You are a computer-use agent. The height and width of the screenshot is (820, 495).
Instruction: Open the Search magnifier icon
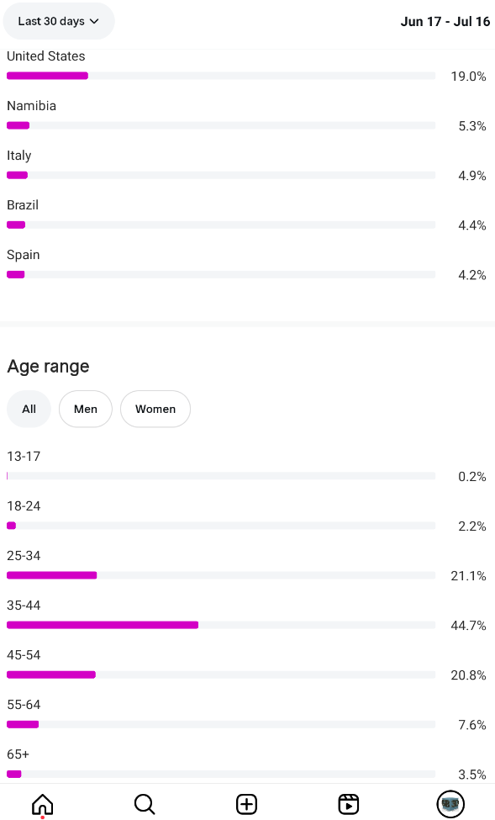point(145,804)
